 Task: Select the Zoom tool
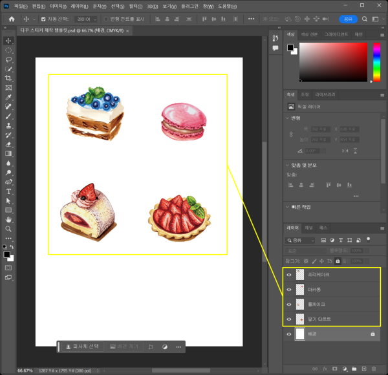[8, 229]
